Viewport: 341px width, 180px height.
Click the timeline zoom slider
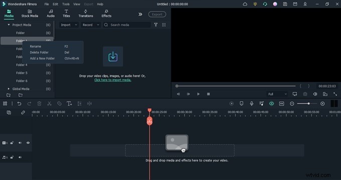pyautogui.click(x=307, y=103)
